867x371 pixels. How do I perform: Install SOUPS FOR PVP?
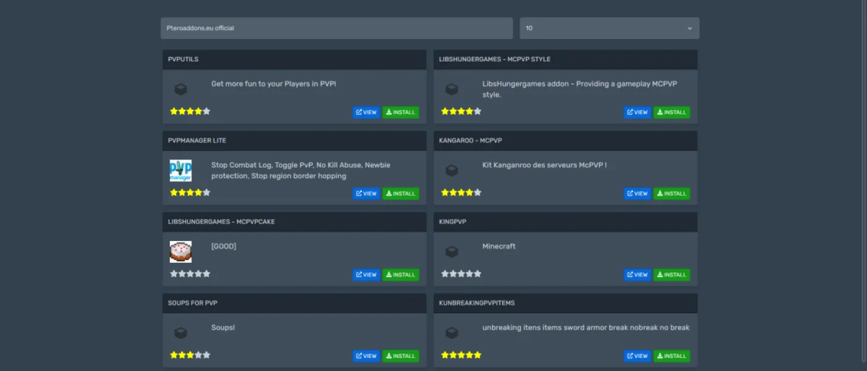coord(400,356)
